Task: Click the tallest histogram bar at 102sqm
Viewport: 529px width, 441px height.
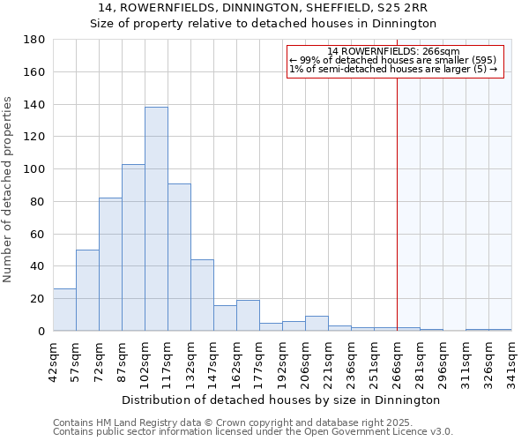Action: (x=156, y=219)
